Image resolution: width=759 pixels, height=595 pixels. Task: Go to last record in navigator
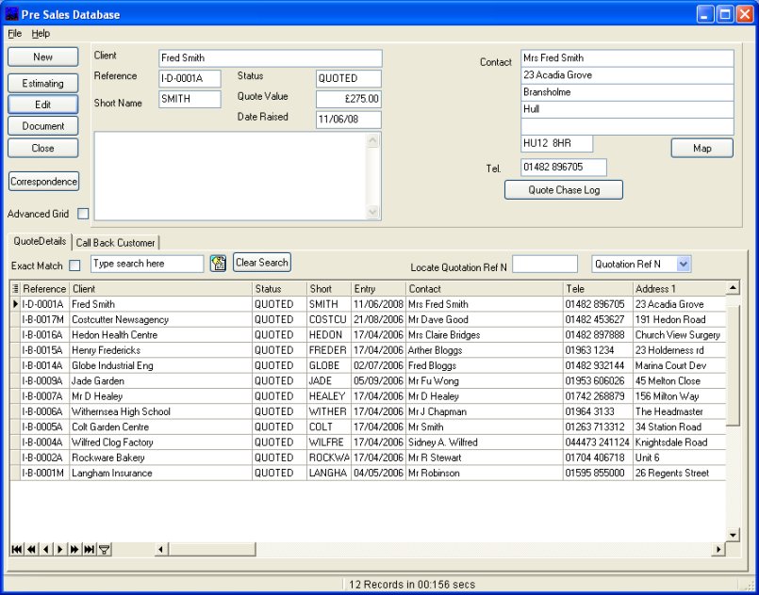click(89, 549)
